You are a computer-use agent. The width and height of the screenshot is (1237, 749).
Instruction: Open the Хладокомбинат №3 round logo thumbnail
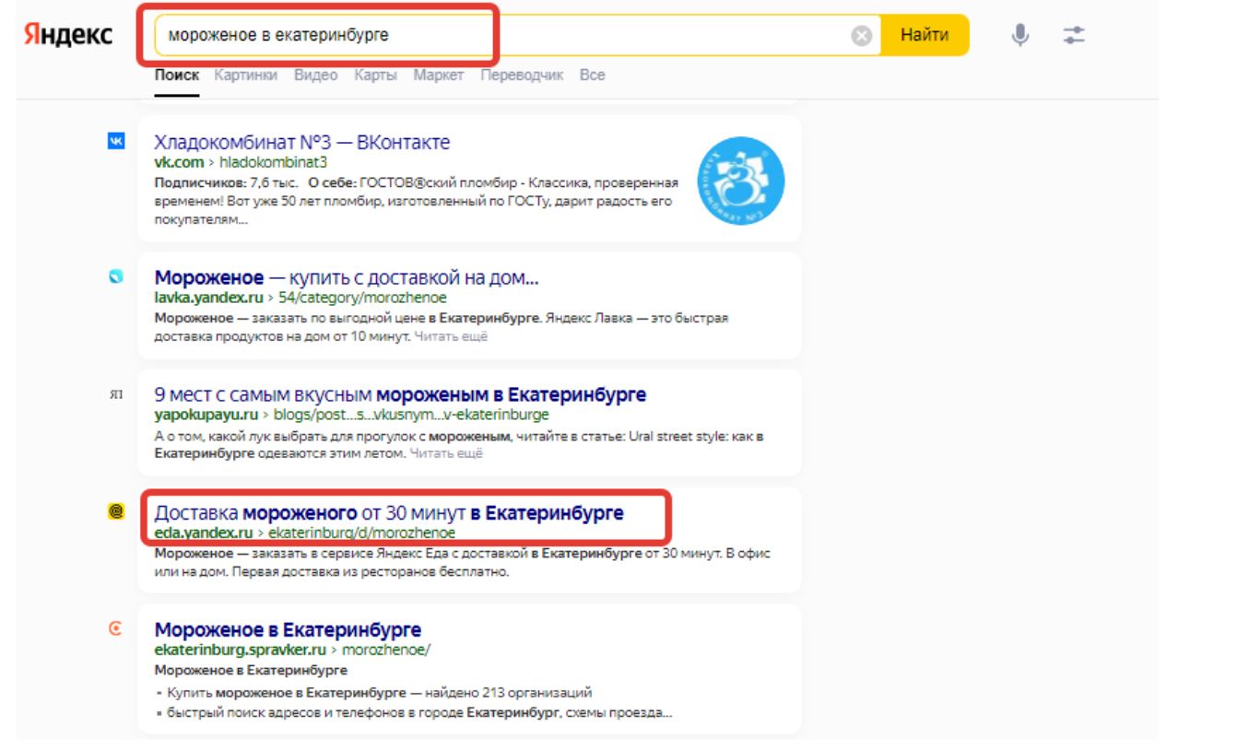pos(740,181)
